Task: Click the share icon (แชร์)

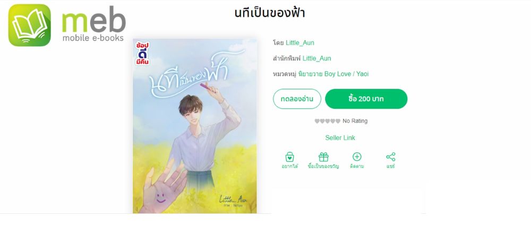Action: tap(391, 157)
